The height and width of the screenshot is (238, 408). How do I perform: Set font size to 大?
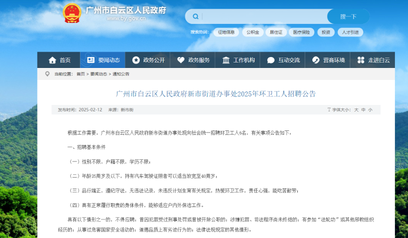(356, 110)
